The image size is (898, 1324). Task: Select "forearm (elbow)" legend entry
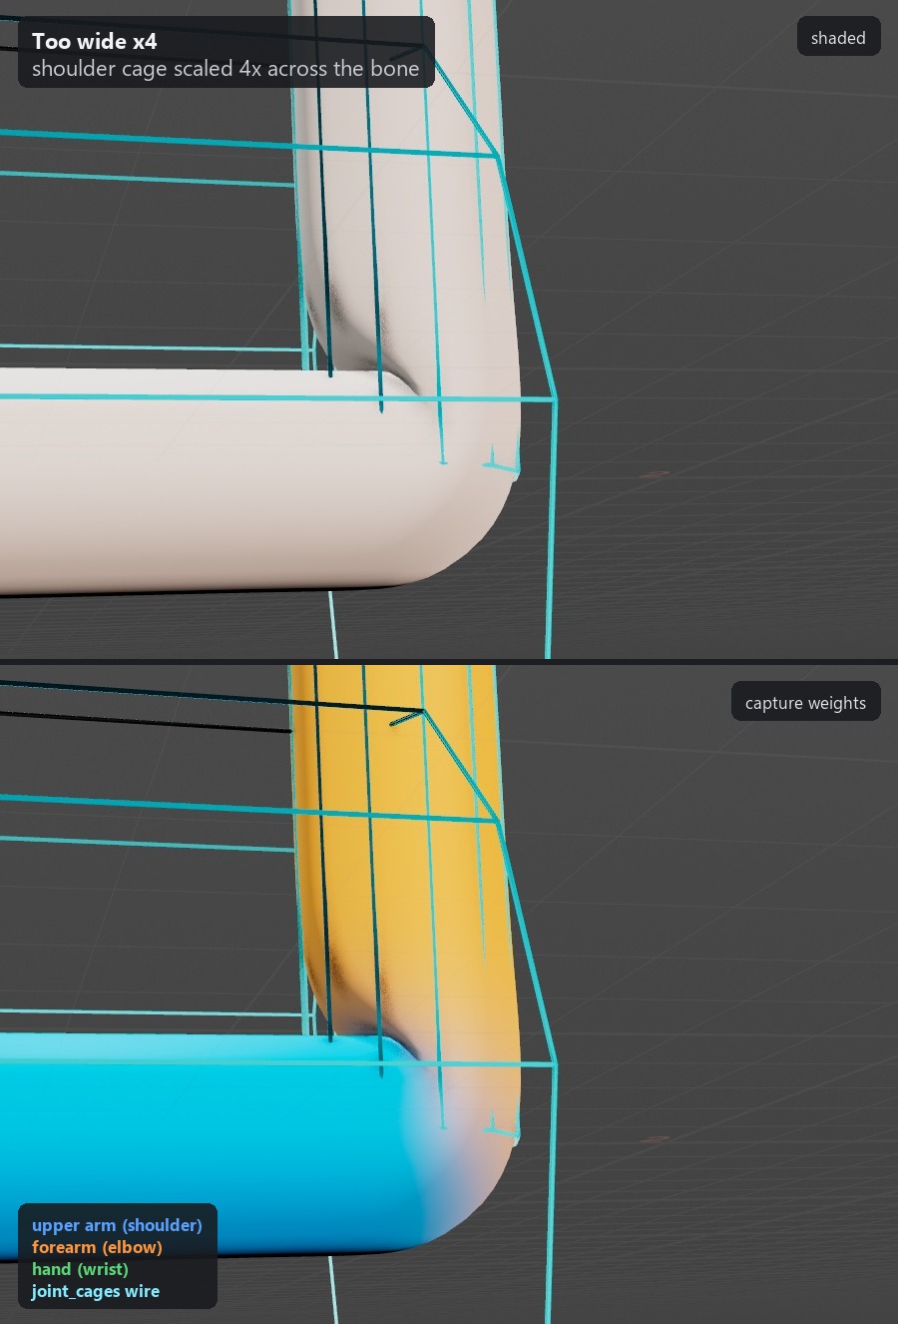coord(97,1247)
